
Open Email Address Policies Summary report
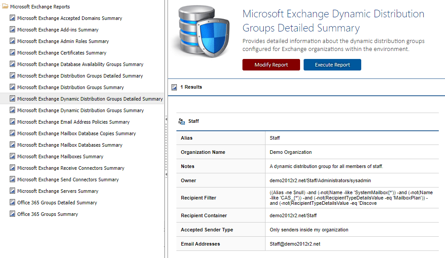73,122
